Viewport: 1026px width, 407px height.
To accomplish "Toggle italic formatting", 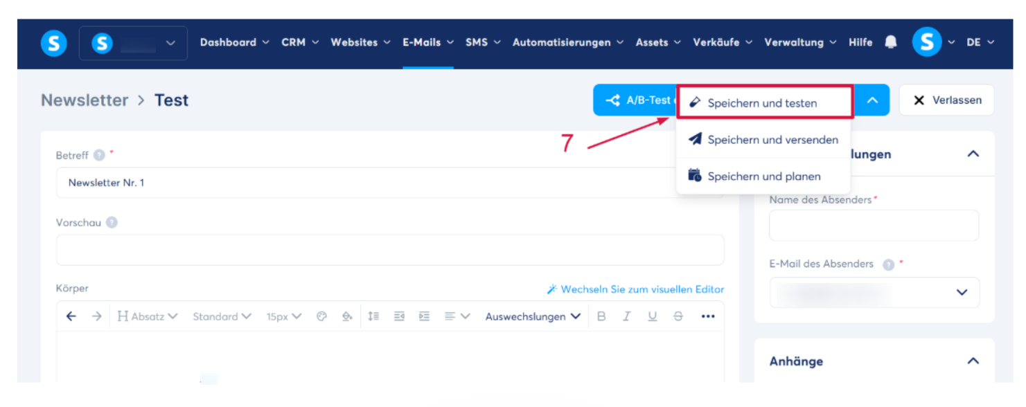I will pyautogui.click(x=627, y=316).
